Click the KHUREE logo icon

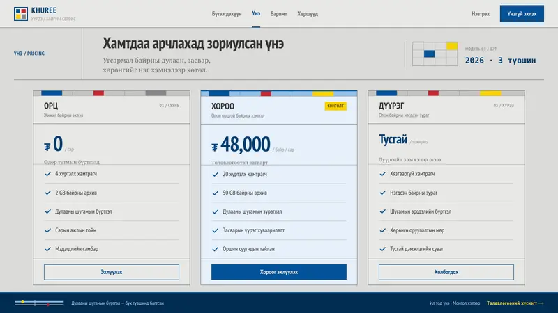[21, 14]
